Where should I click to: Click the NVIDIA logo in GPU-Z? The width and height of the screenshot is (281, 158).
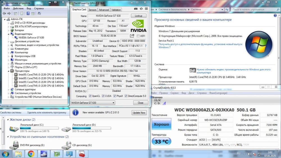pyautogui.click(x=138, y=26)
